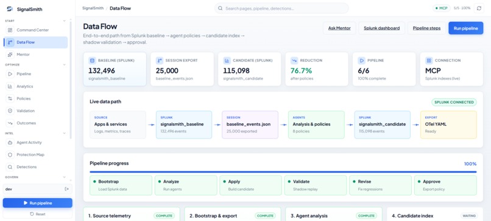Click the Detections magnifier icon

click(10, 167)
